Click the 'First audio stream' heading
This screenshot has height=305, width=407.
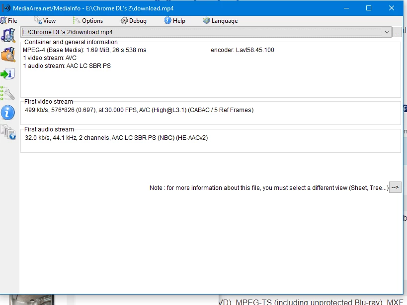[49, 129]
